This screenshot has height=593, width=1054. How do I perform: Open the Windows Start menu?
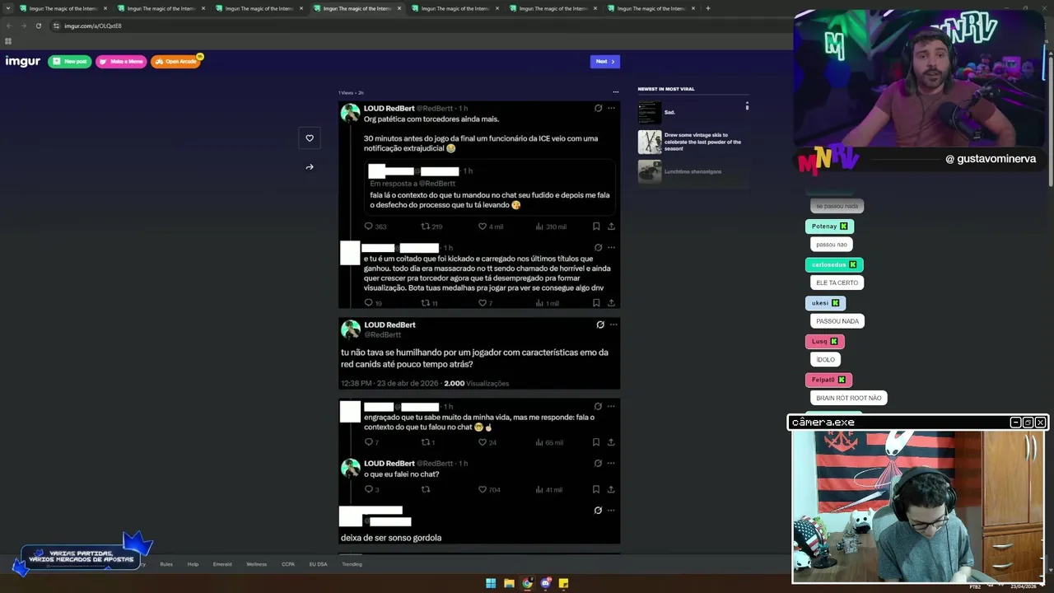click(x=491, y=583)
